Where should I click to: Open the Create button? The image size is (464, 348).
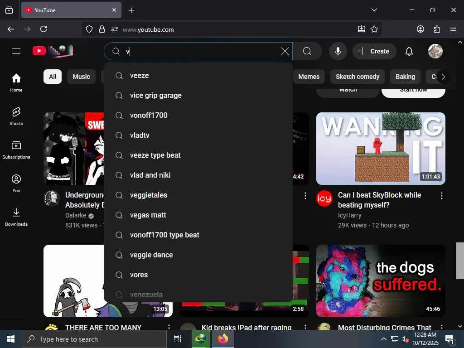pyautogui.click(x=374, y=51)
